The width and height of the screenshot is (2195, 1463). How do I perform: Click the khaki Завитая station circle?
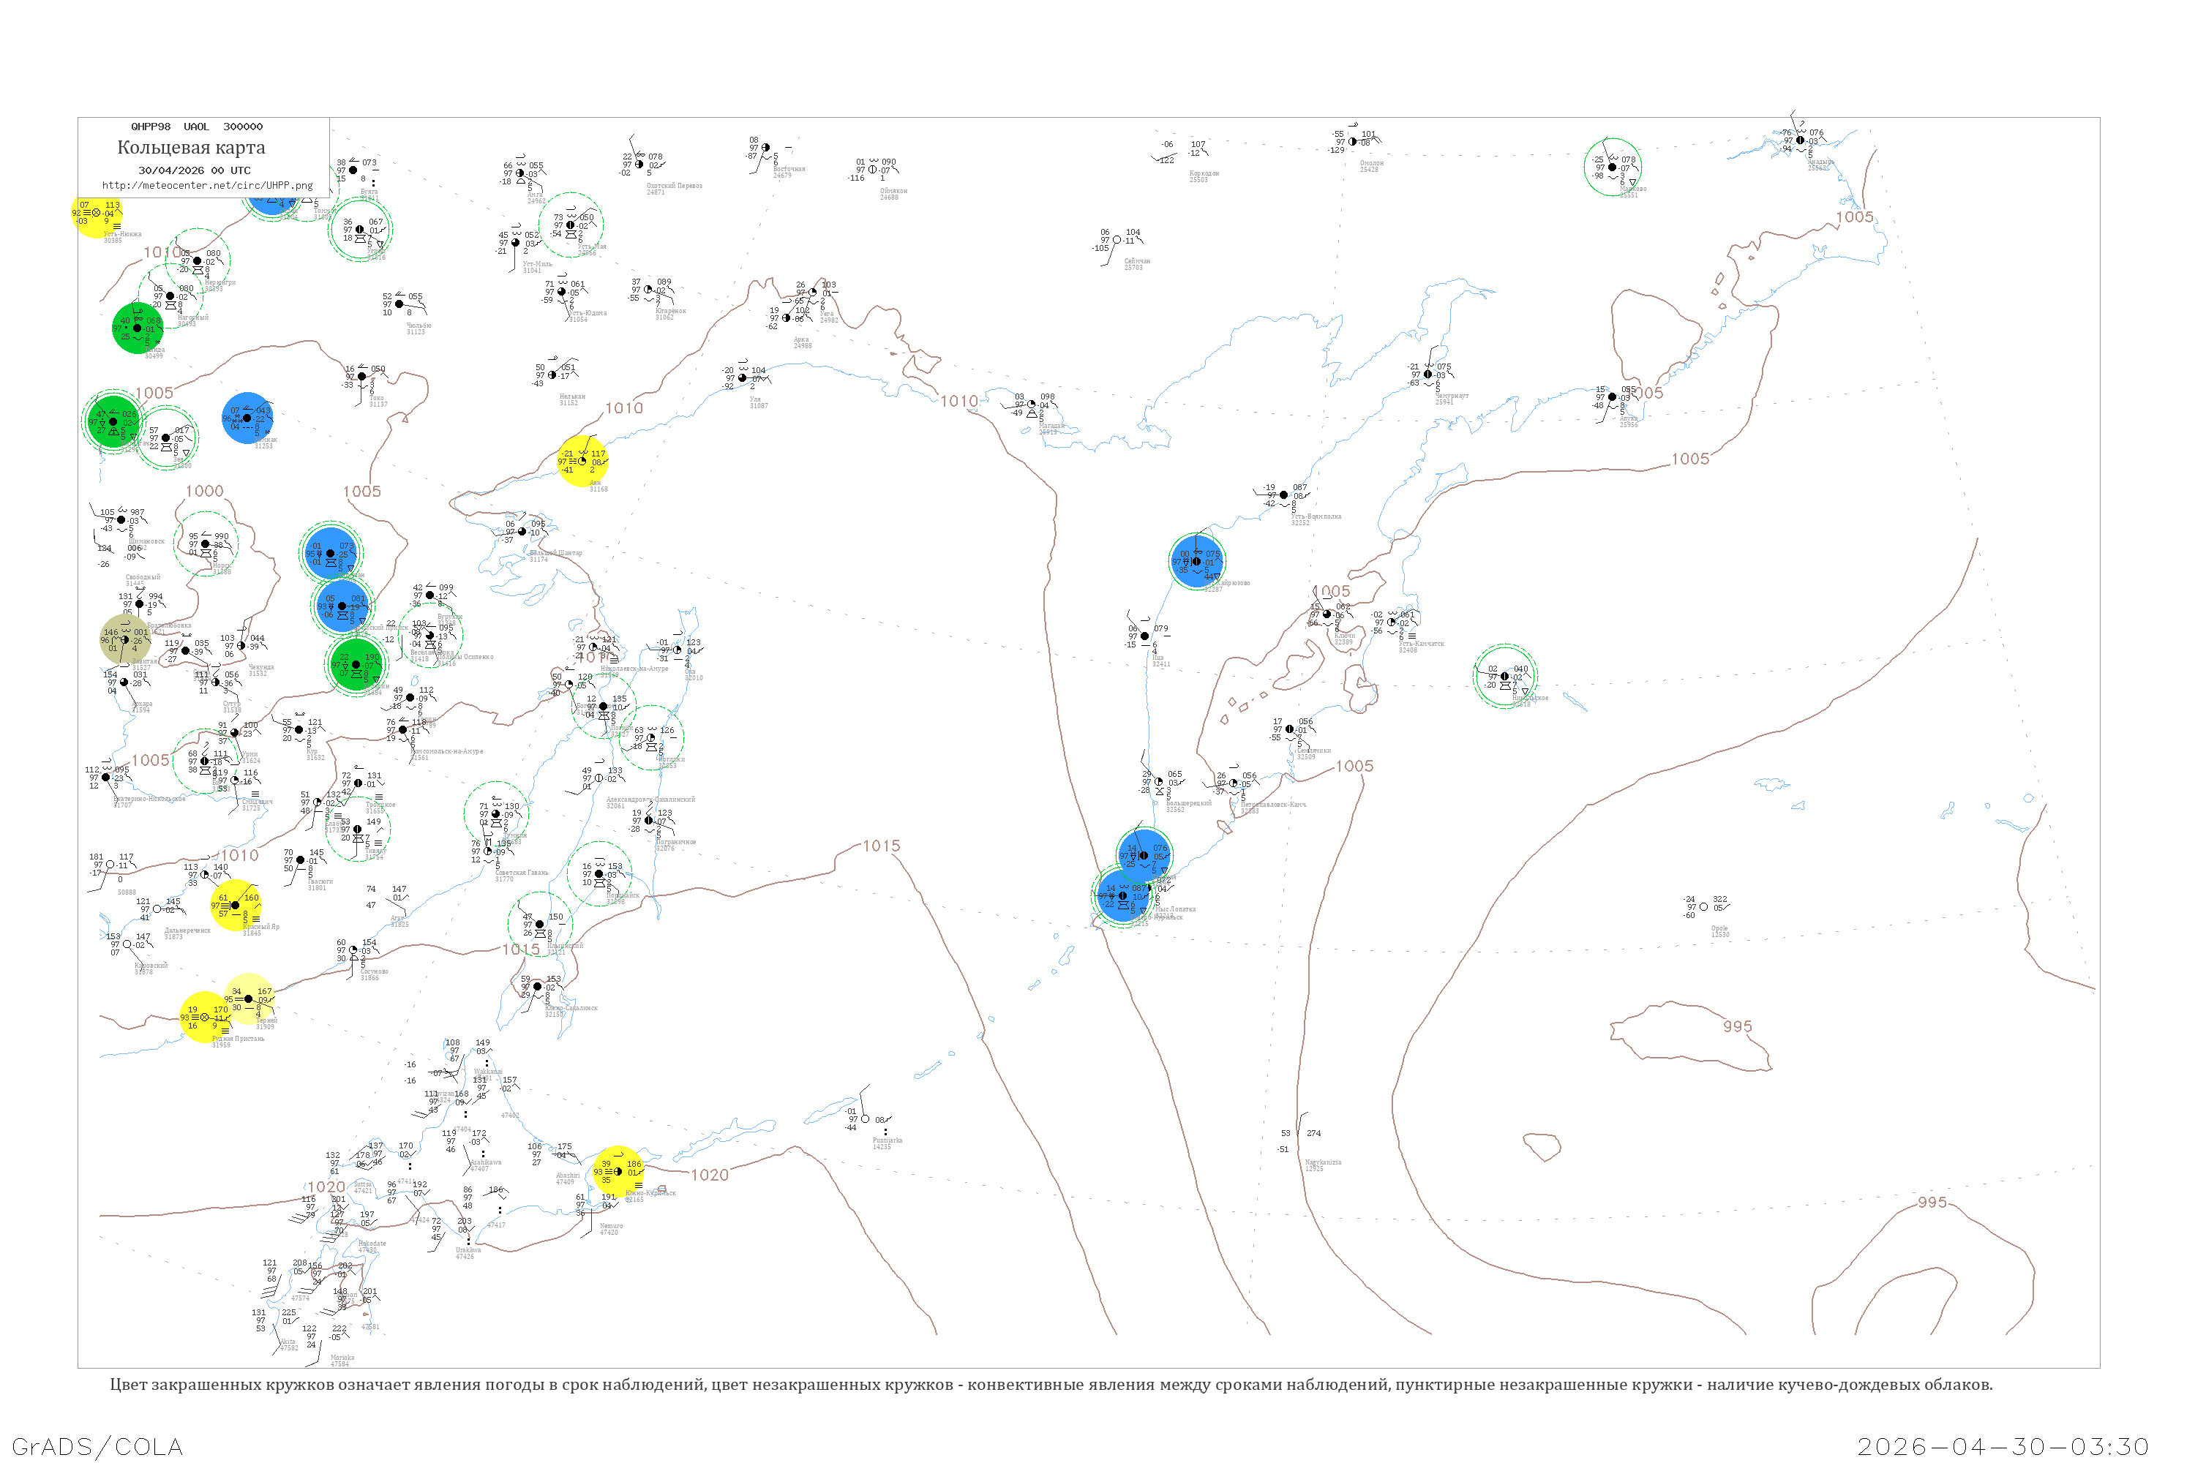point(125,639)
